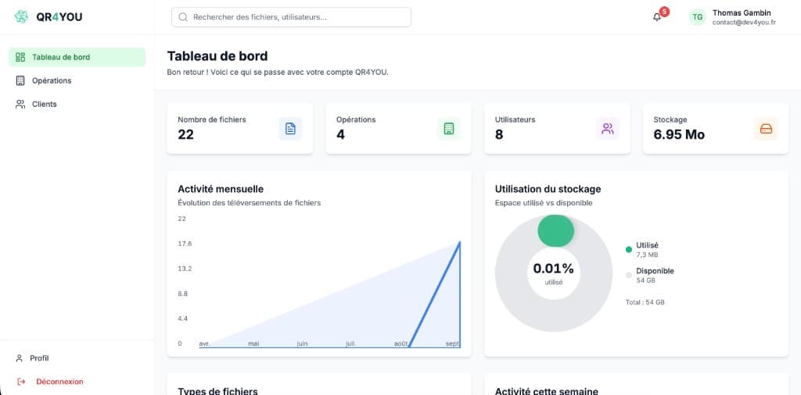Open the notifications bell icon
801x395 pixels.
tap(657, 17)
